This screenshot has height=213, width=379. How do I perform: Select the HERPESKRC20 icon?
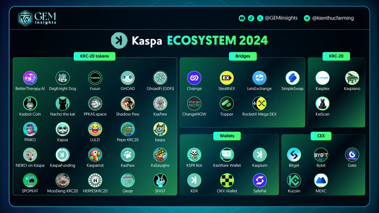[95, 180]
